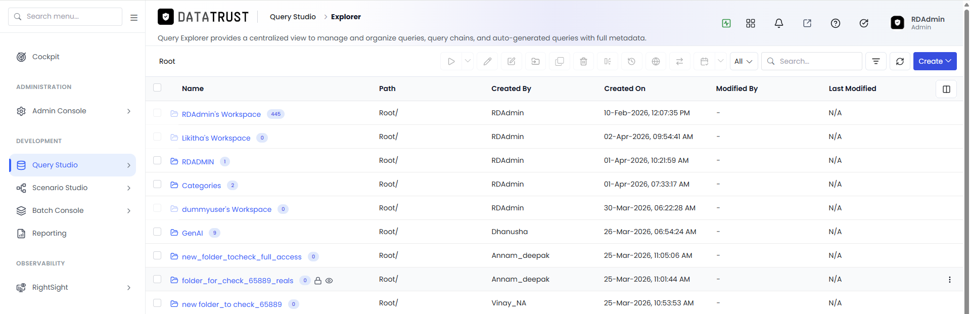970x314 pixels.
Task: Click the Schedule calendar icon
Action: click(704, 61)
